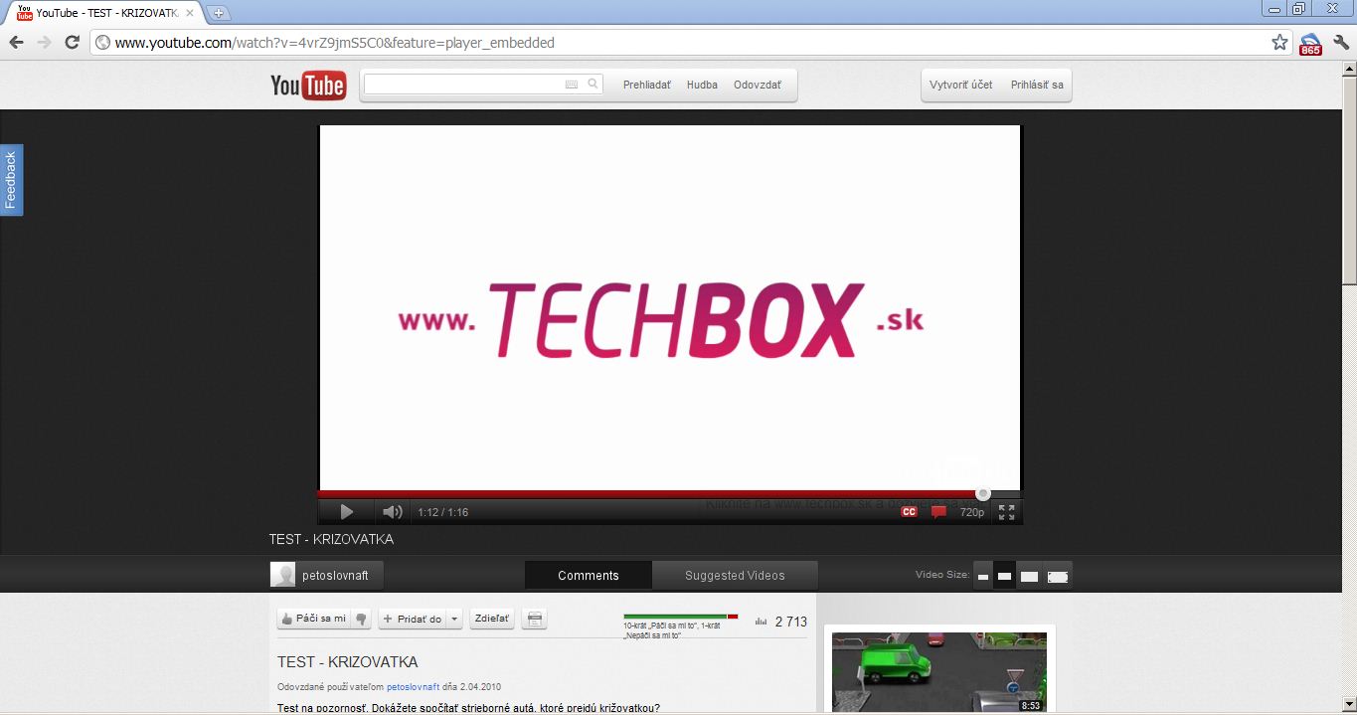Click the Pridať do button

click(x=412, y=619)
